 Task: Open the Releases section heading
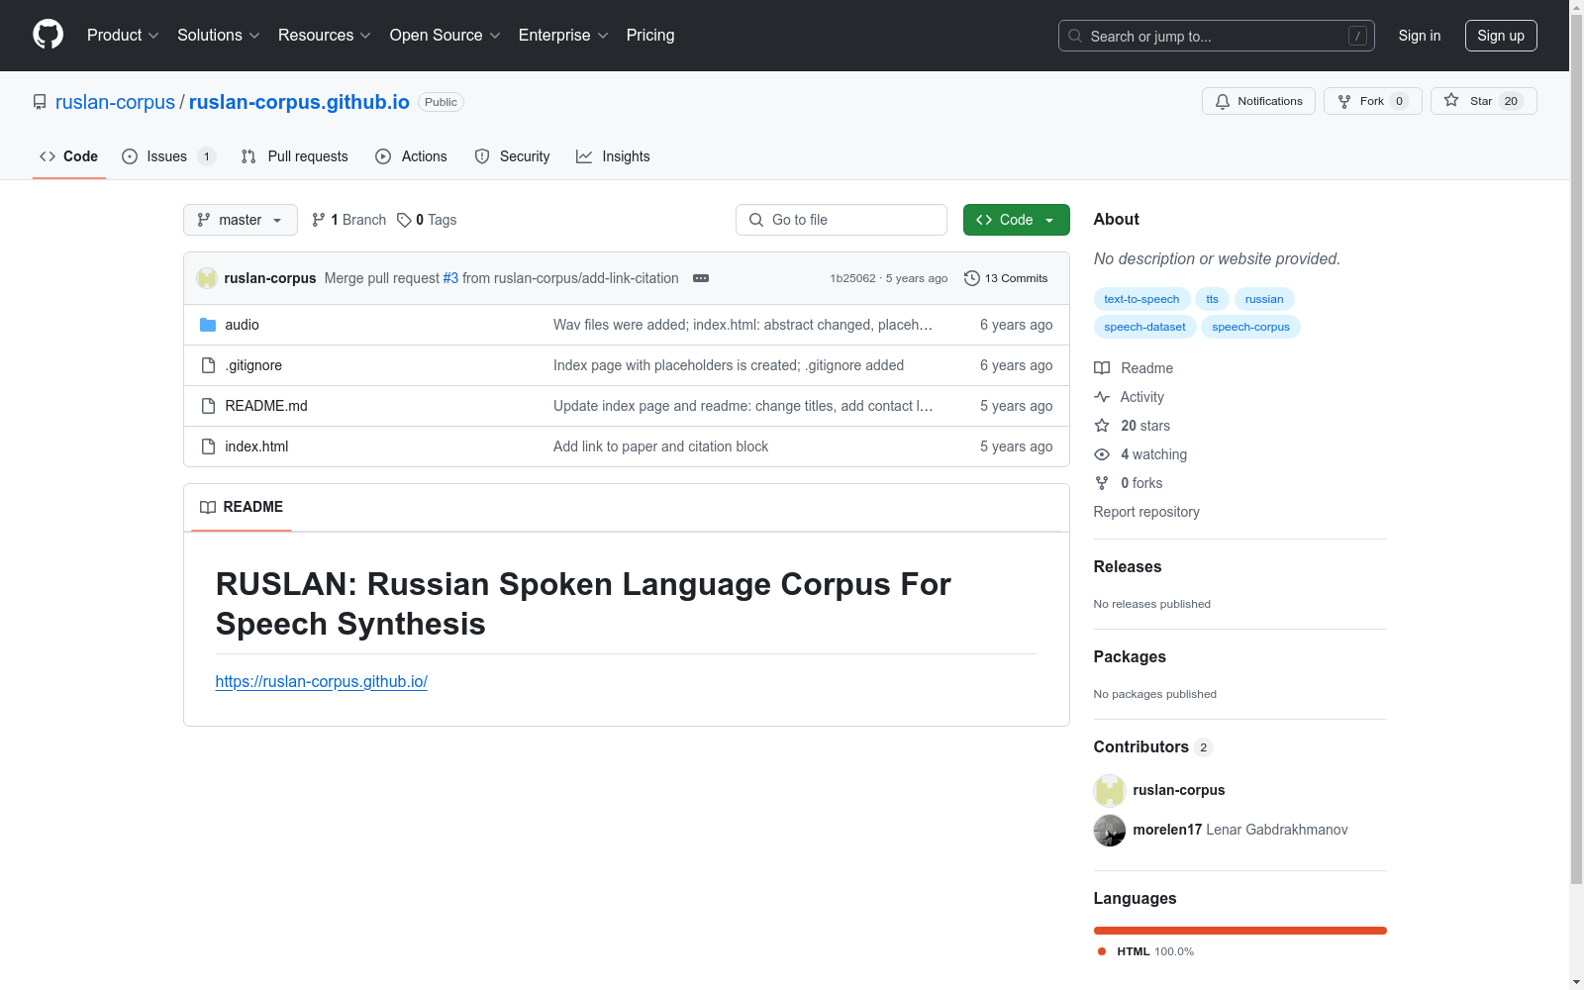tap(1128, 566)
